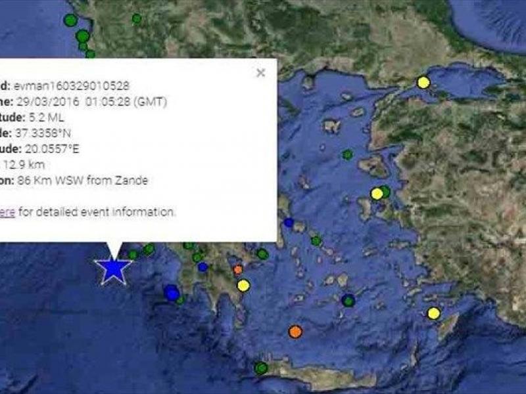Select the small green inland marker at the map top

click(137, 18)
